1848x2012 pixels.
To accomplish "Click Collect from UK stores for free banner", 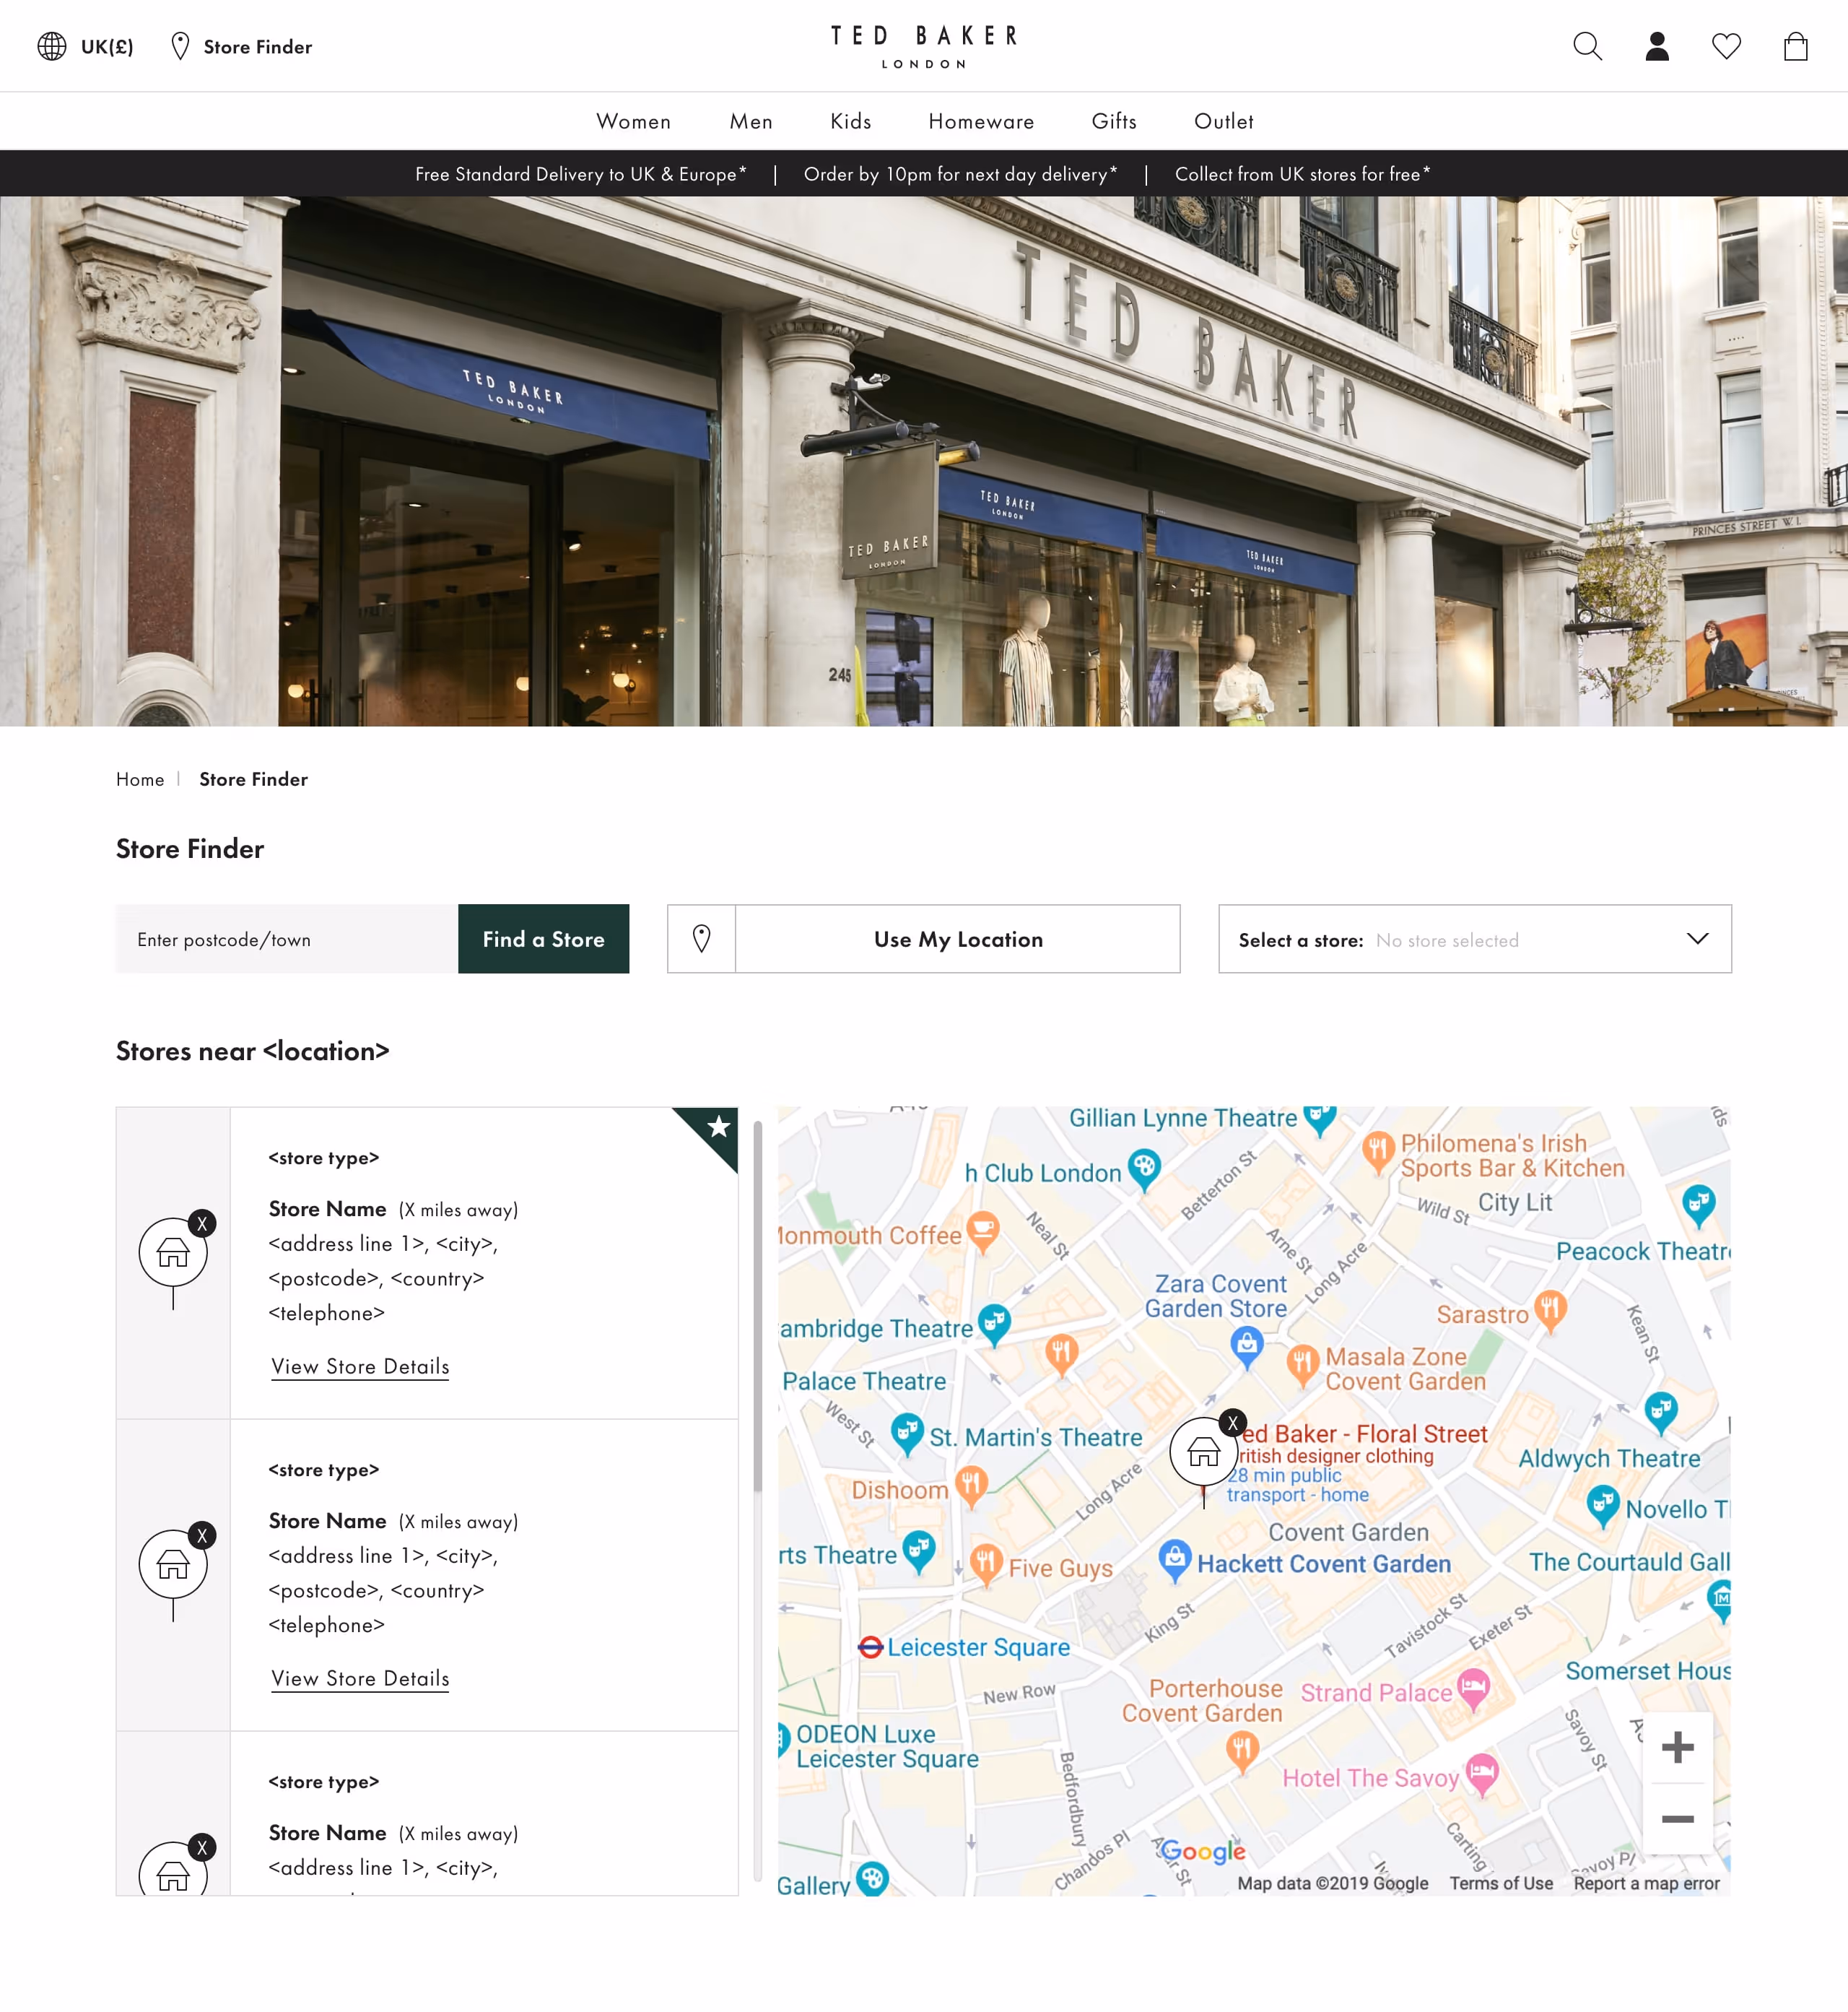I will pyautogui.click(x=1302, y=174).
